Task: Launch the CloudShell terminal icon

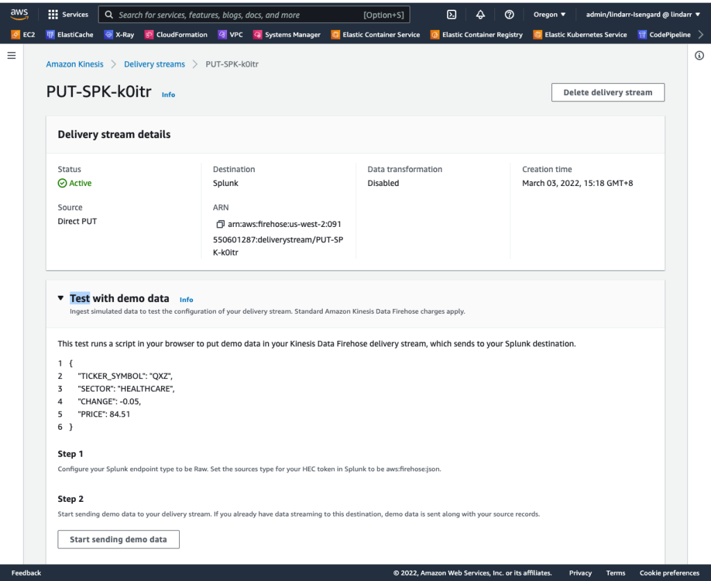Action: click(451, 15)
